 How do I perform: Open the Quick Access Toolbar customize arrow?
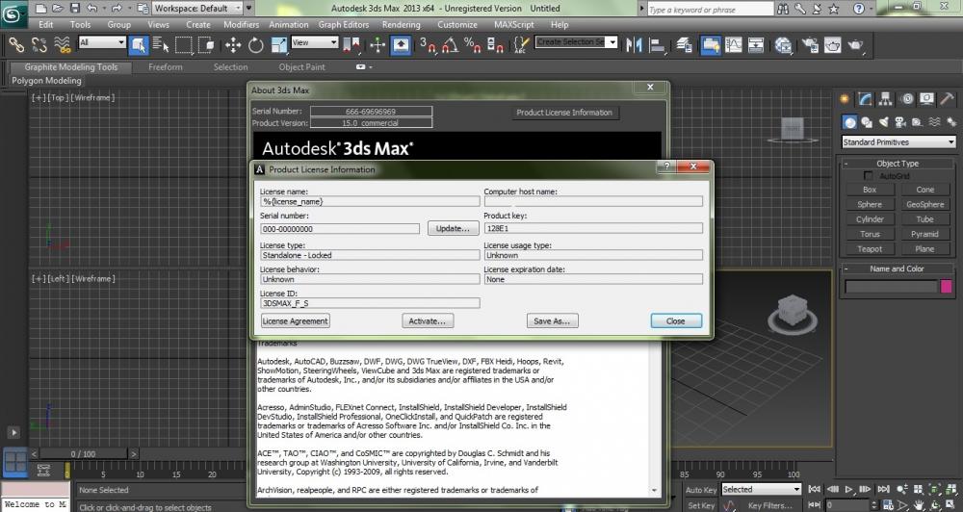tap(248, 8)
